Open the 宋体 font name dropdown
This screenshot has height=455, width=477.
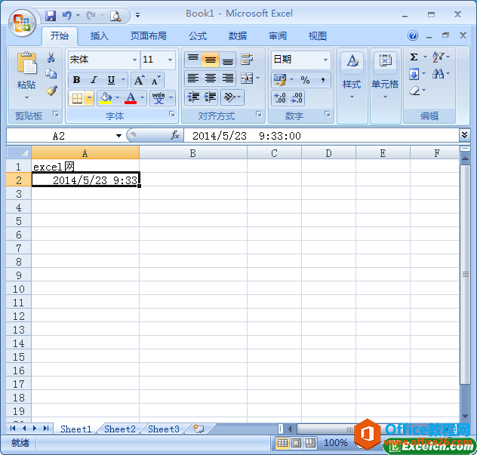click(x=134, y=60)
